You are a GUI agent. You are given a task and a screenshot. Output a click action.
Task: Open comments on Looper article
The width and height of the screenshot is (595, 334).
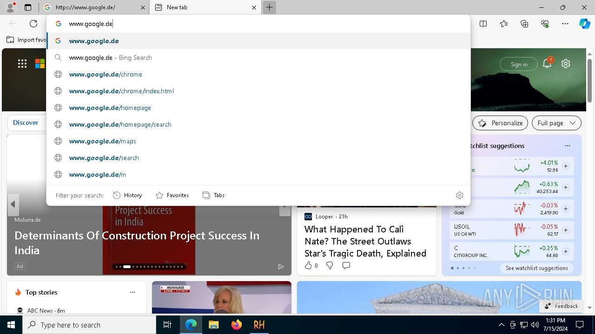pyautogui.click(x=346, y=265)
